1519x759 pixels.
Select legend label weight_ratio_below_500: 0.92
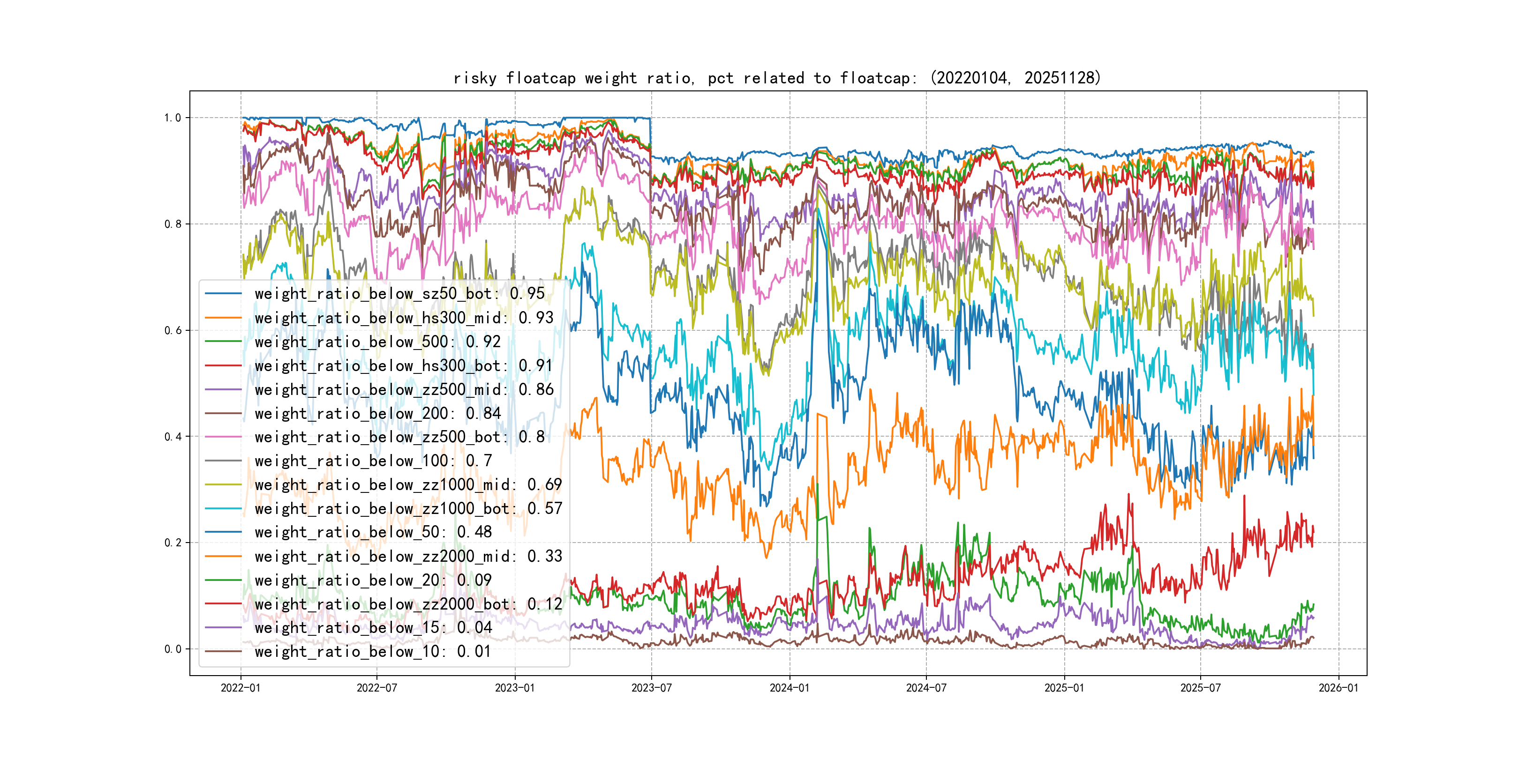pos(377,342)
